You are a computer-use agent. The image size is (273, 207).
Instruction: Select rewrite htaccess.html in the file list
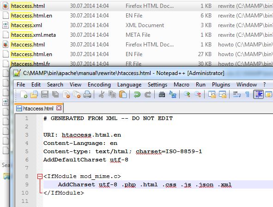click(x=137, y=6)
